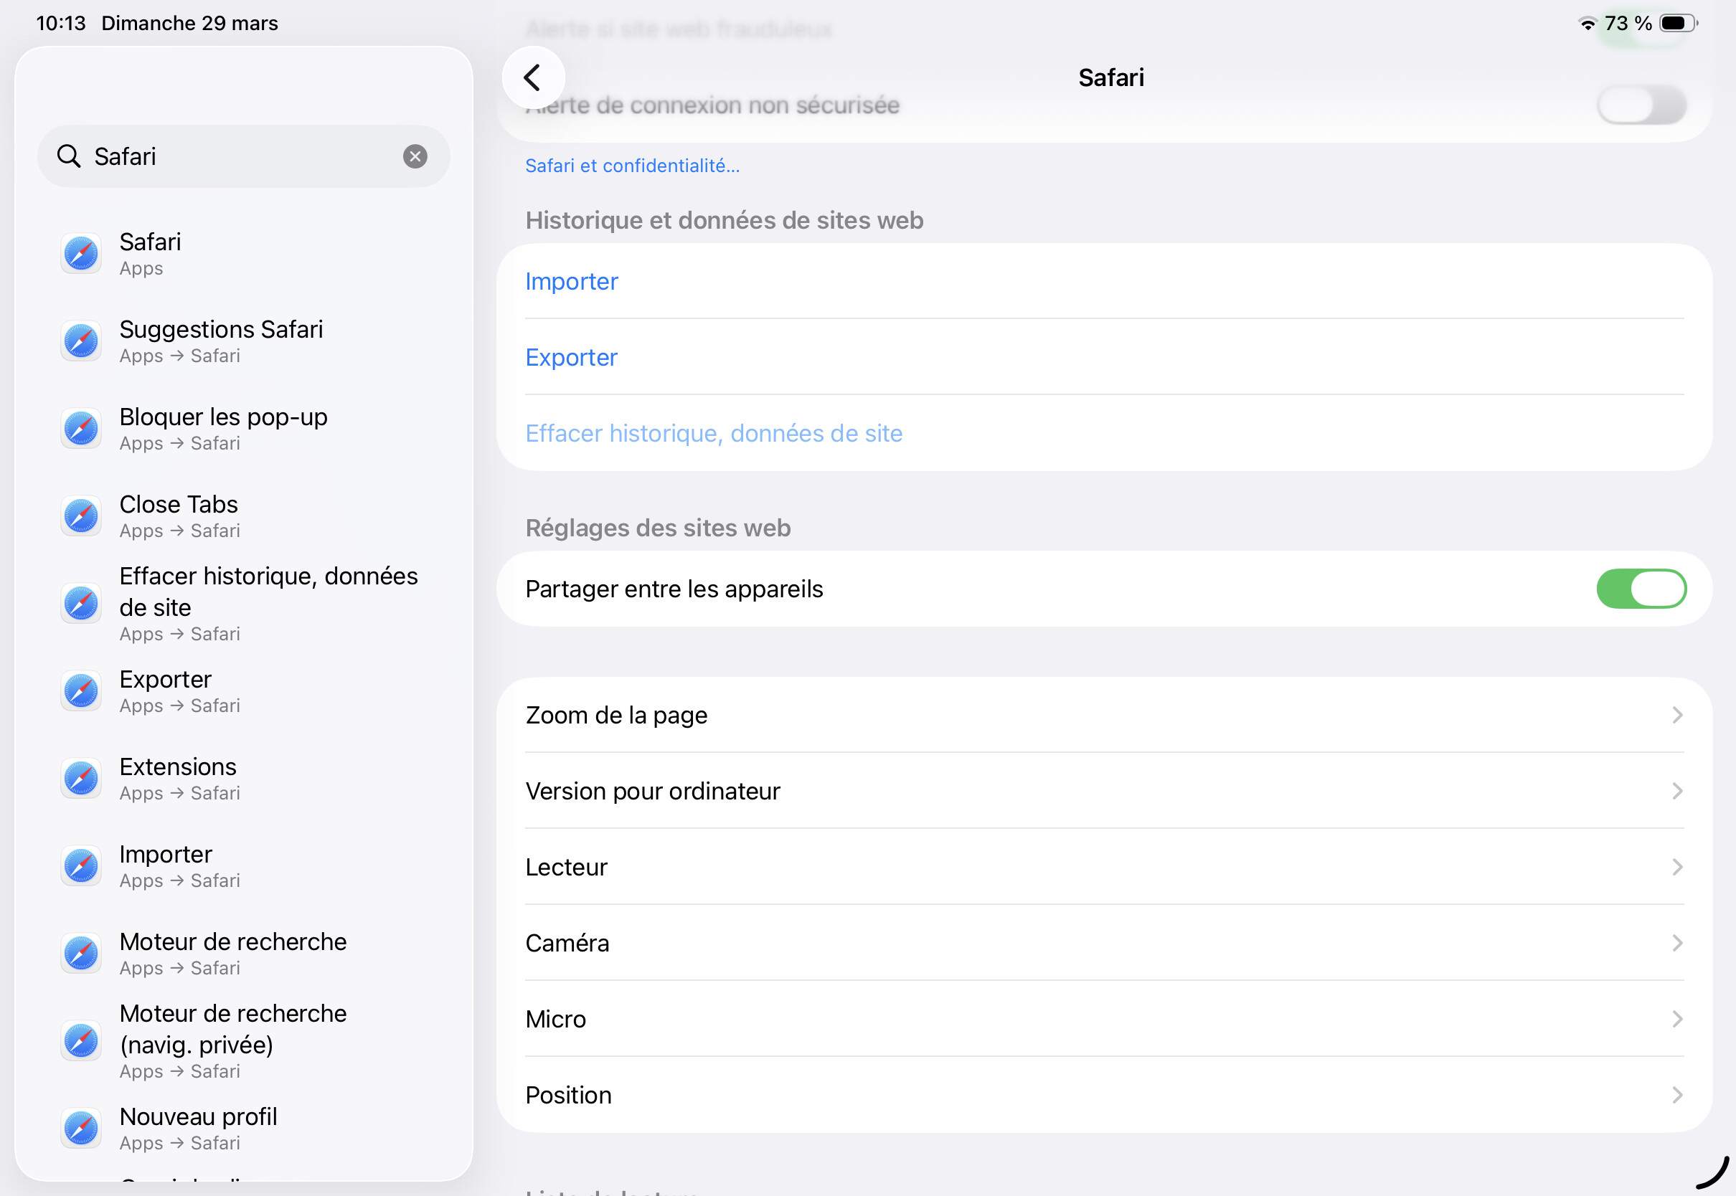Click the Close Tabs result icon
This screenshot has height=1196, width=1736.
[81, 516]
